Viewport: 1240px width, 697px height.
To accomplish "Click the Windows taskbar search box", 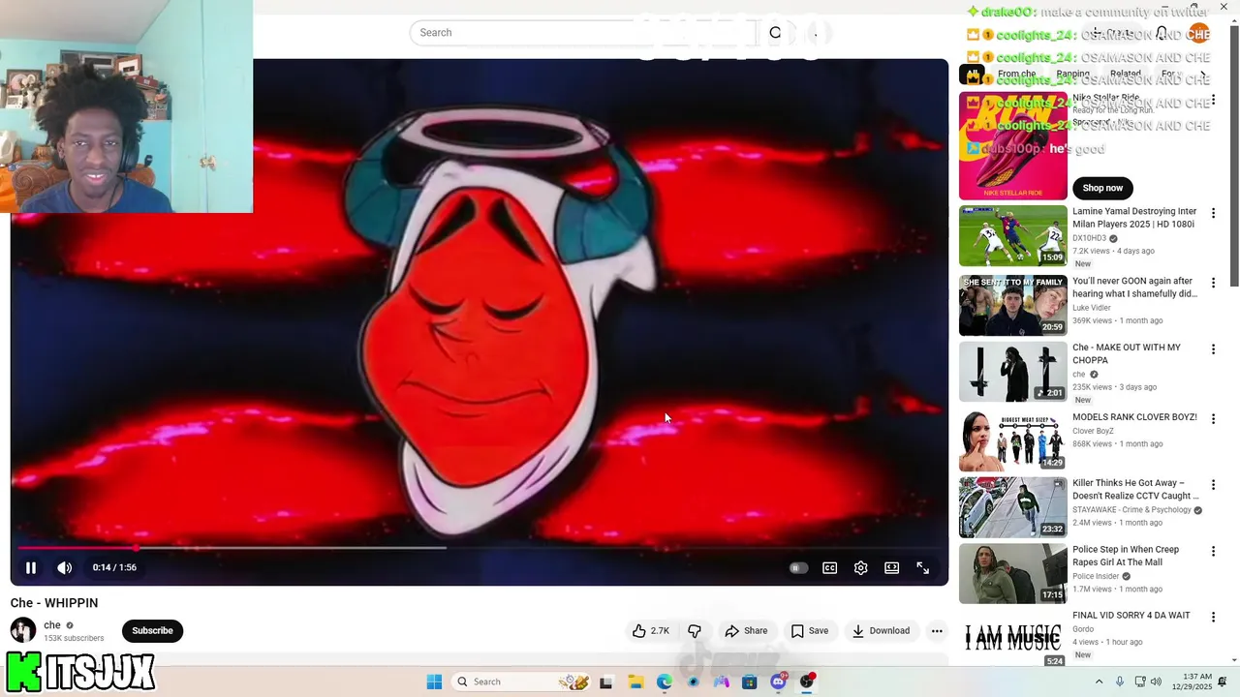I will click(521, 682).
